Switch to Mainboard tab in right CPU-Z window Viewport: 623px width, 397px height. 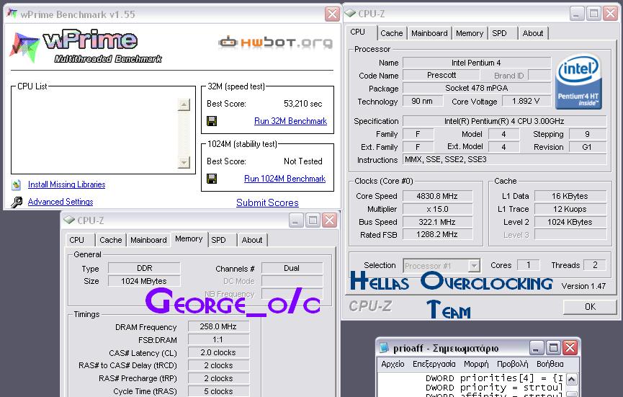click(x=429, y=33)
